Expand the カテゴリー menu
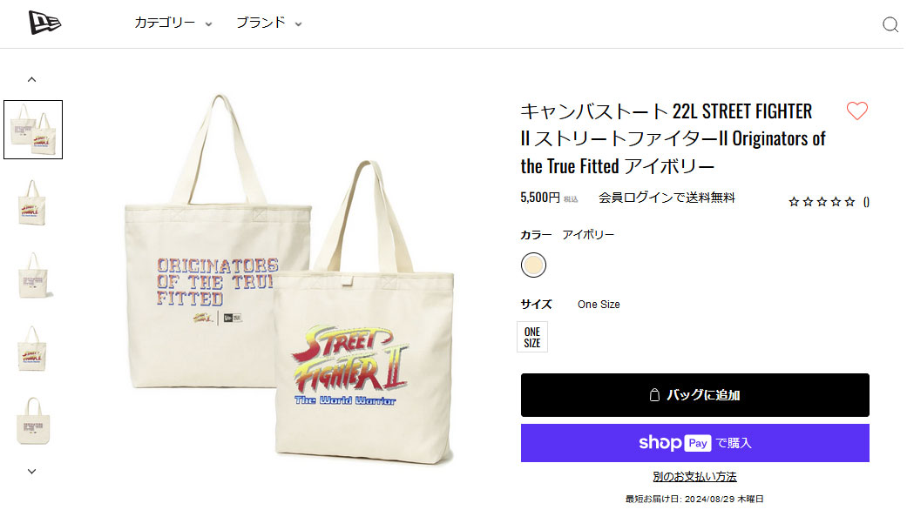 coord(173,23)
